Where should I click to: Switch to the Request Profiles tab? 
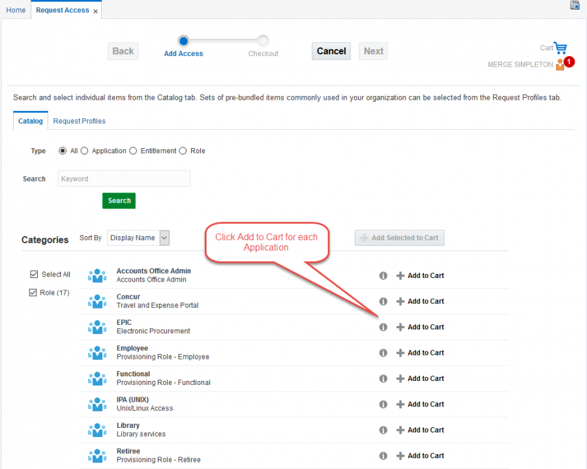click(x=79, y=121)
